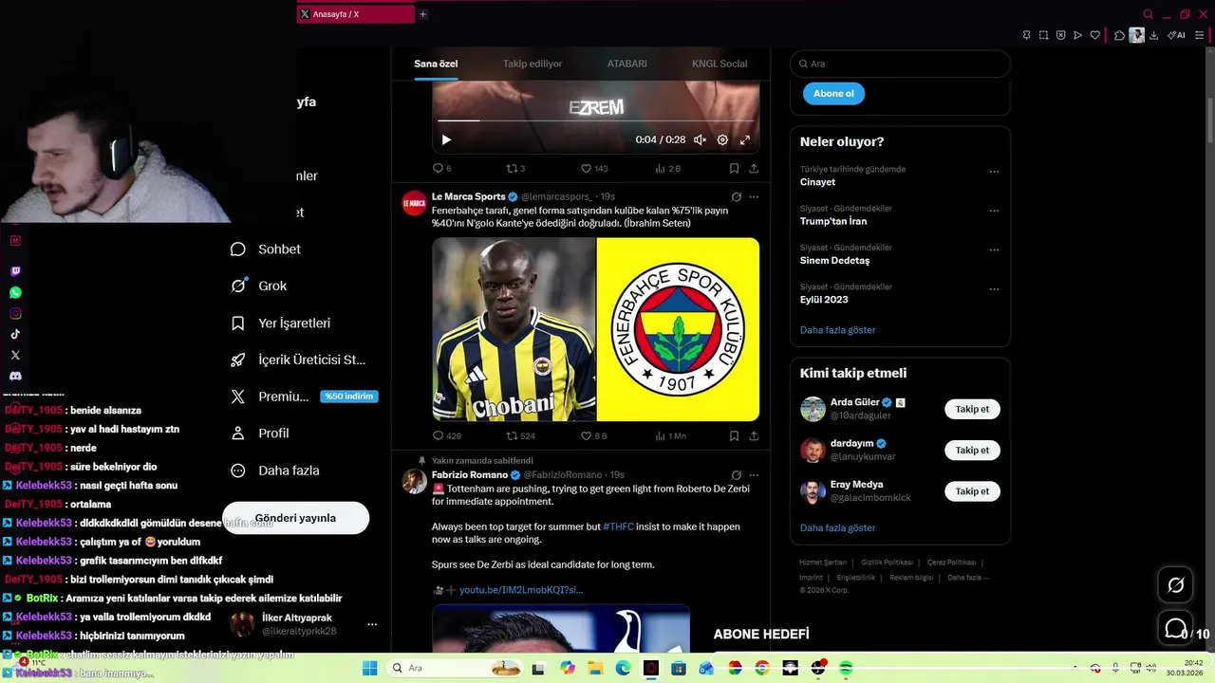Viewport: 1215px width, 683px height.
Task: Like the Kante post with 8 B likes
Action: [x=593, y=436]
